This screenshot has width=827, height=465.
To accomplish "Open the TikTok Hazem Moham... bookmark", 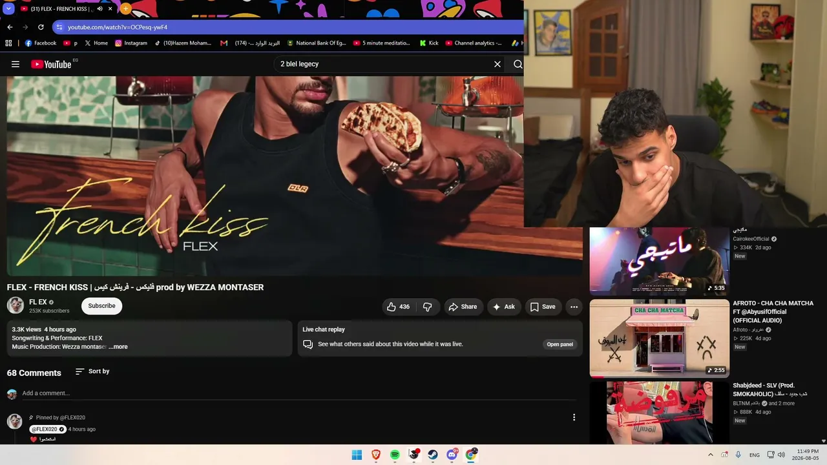I will [183, 43].
